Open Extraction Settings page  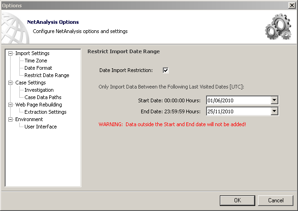click(x=46, y=112)
